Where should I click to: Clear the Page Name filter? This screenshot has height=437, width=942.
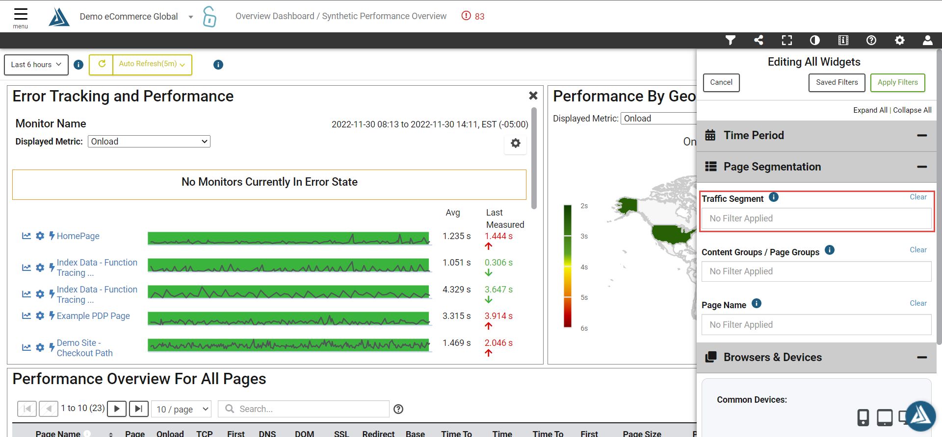click(x=918, y=303)
